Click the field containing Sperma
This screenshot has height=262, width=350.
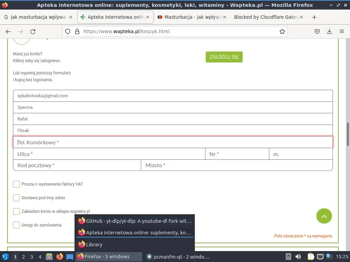click(173, 107)
